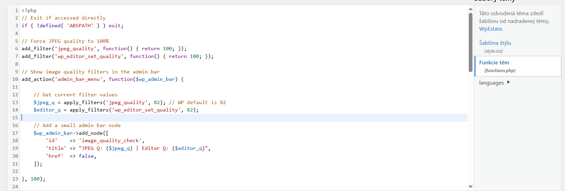Click the 'ABSPATH' string on line 3
Image resolution: width=565 pixels, height=191 pixels.
(80, 26)
